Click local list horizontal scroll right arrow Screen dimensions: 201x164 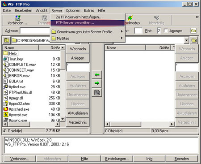[x=58, y=124]
